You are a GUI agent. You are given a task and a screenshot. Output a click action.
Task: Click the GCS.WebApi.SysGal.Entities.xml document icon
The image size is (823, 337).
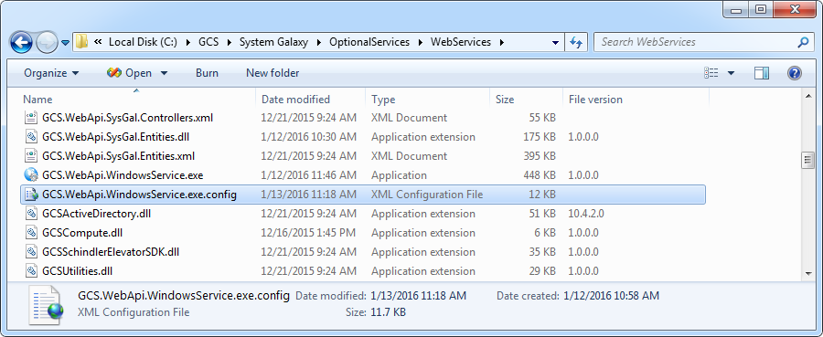click(x=31, y=155)
